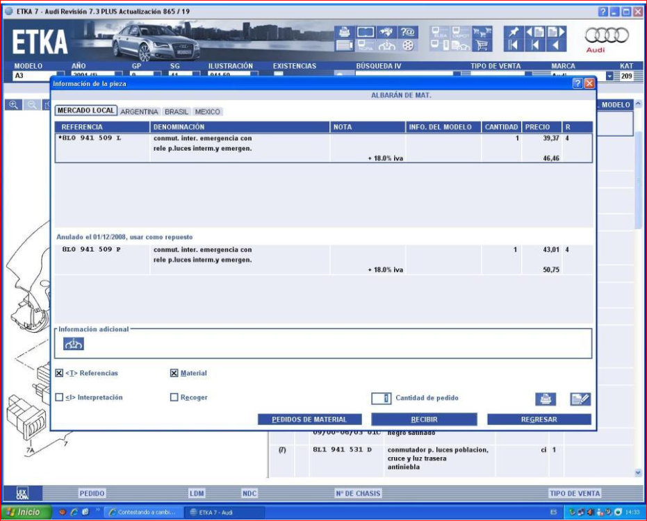Click the ETKA 7 - Audi taskbar button
This screenshot has height=521, width=647.
click(225, 513)
